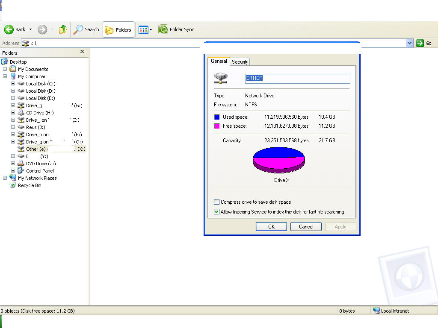Click the Recycle Bin label in tree
This screenshot has height=328, width=438.
click(x=30, y=185)
